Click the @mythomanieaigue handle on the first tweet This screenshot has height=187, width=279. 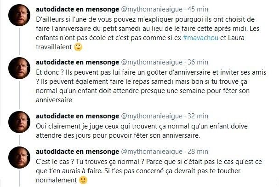point(152,9)
